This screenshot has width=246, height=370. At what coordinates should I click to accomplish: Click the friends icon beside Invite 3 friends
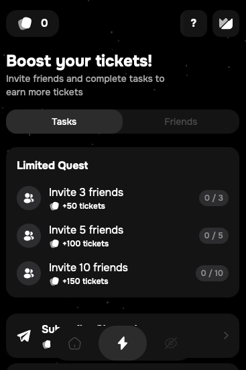[29, 198]
